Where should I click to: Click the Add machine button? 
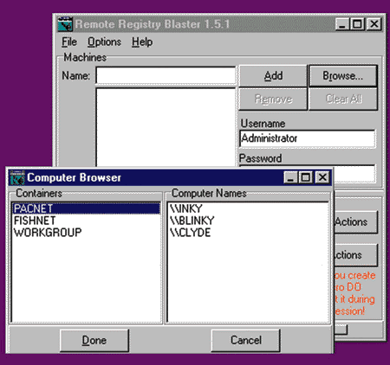click(273, 76)
